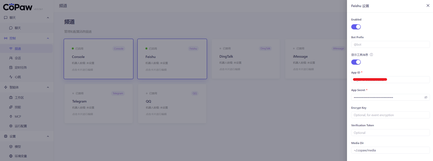Click the Telegram tag on its card
The image size is (433, 161).
[x=118, y=93]
